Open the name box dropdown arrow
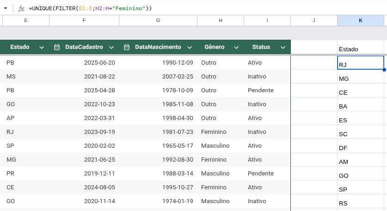 click(6, 8)
